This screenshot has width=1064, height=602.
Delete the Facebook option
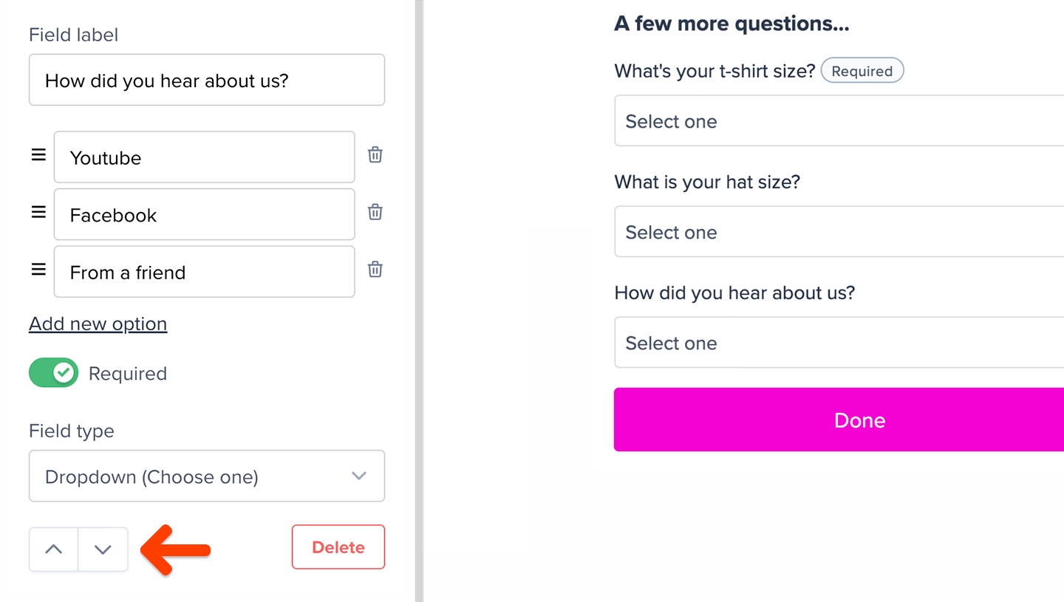click(x=375, y=212)
